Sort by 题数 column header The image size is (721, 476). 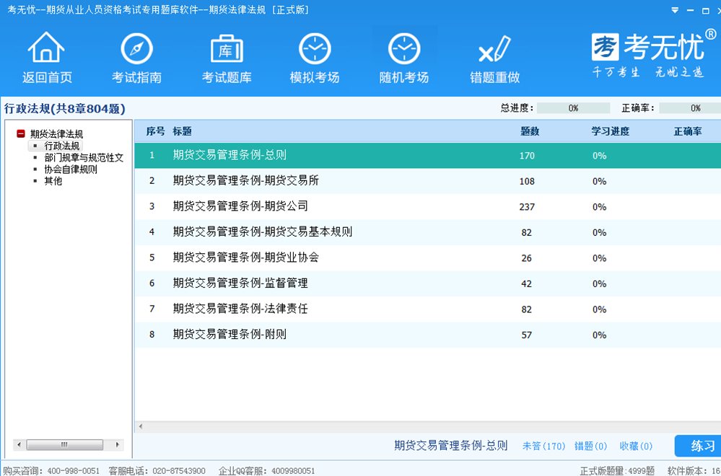pos(529,131)
